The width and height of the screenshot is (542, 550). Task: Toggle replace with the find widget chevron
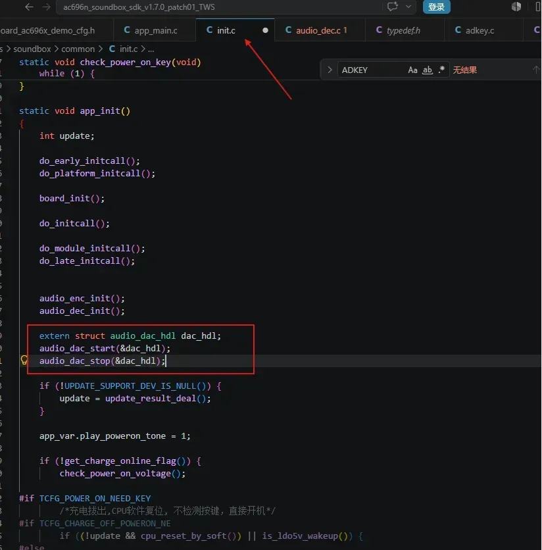[330, 70]
